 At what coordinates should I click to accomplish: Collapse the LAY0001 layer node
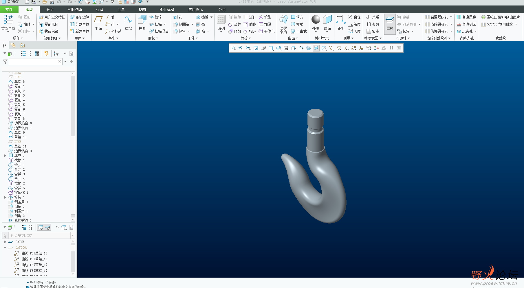click(5, 248)
